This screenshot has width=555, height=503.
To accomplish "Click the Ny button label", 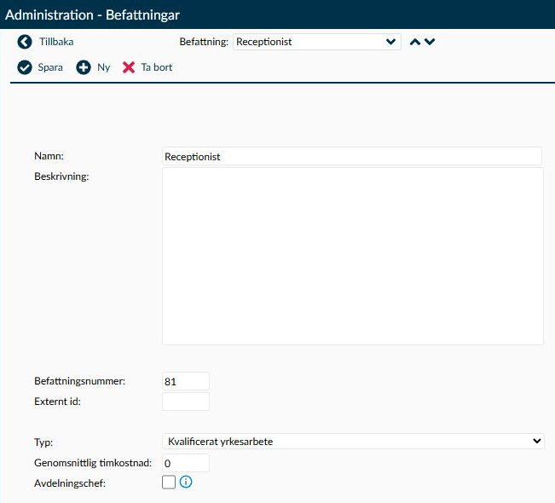I will (x=104, y=67).
